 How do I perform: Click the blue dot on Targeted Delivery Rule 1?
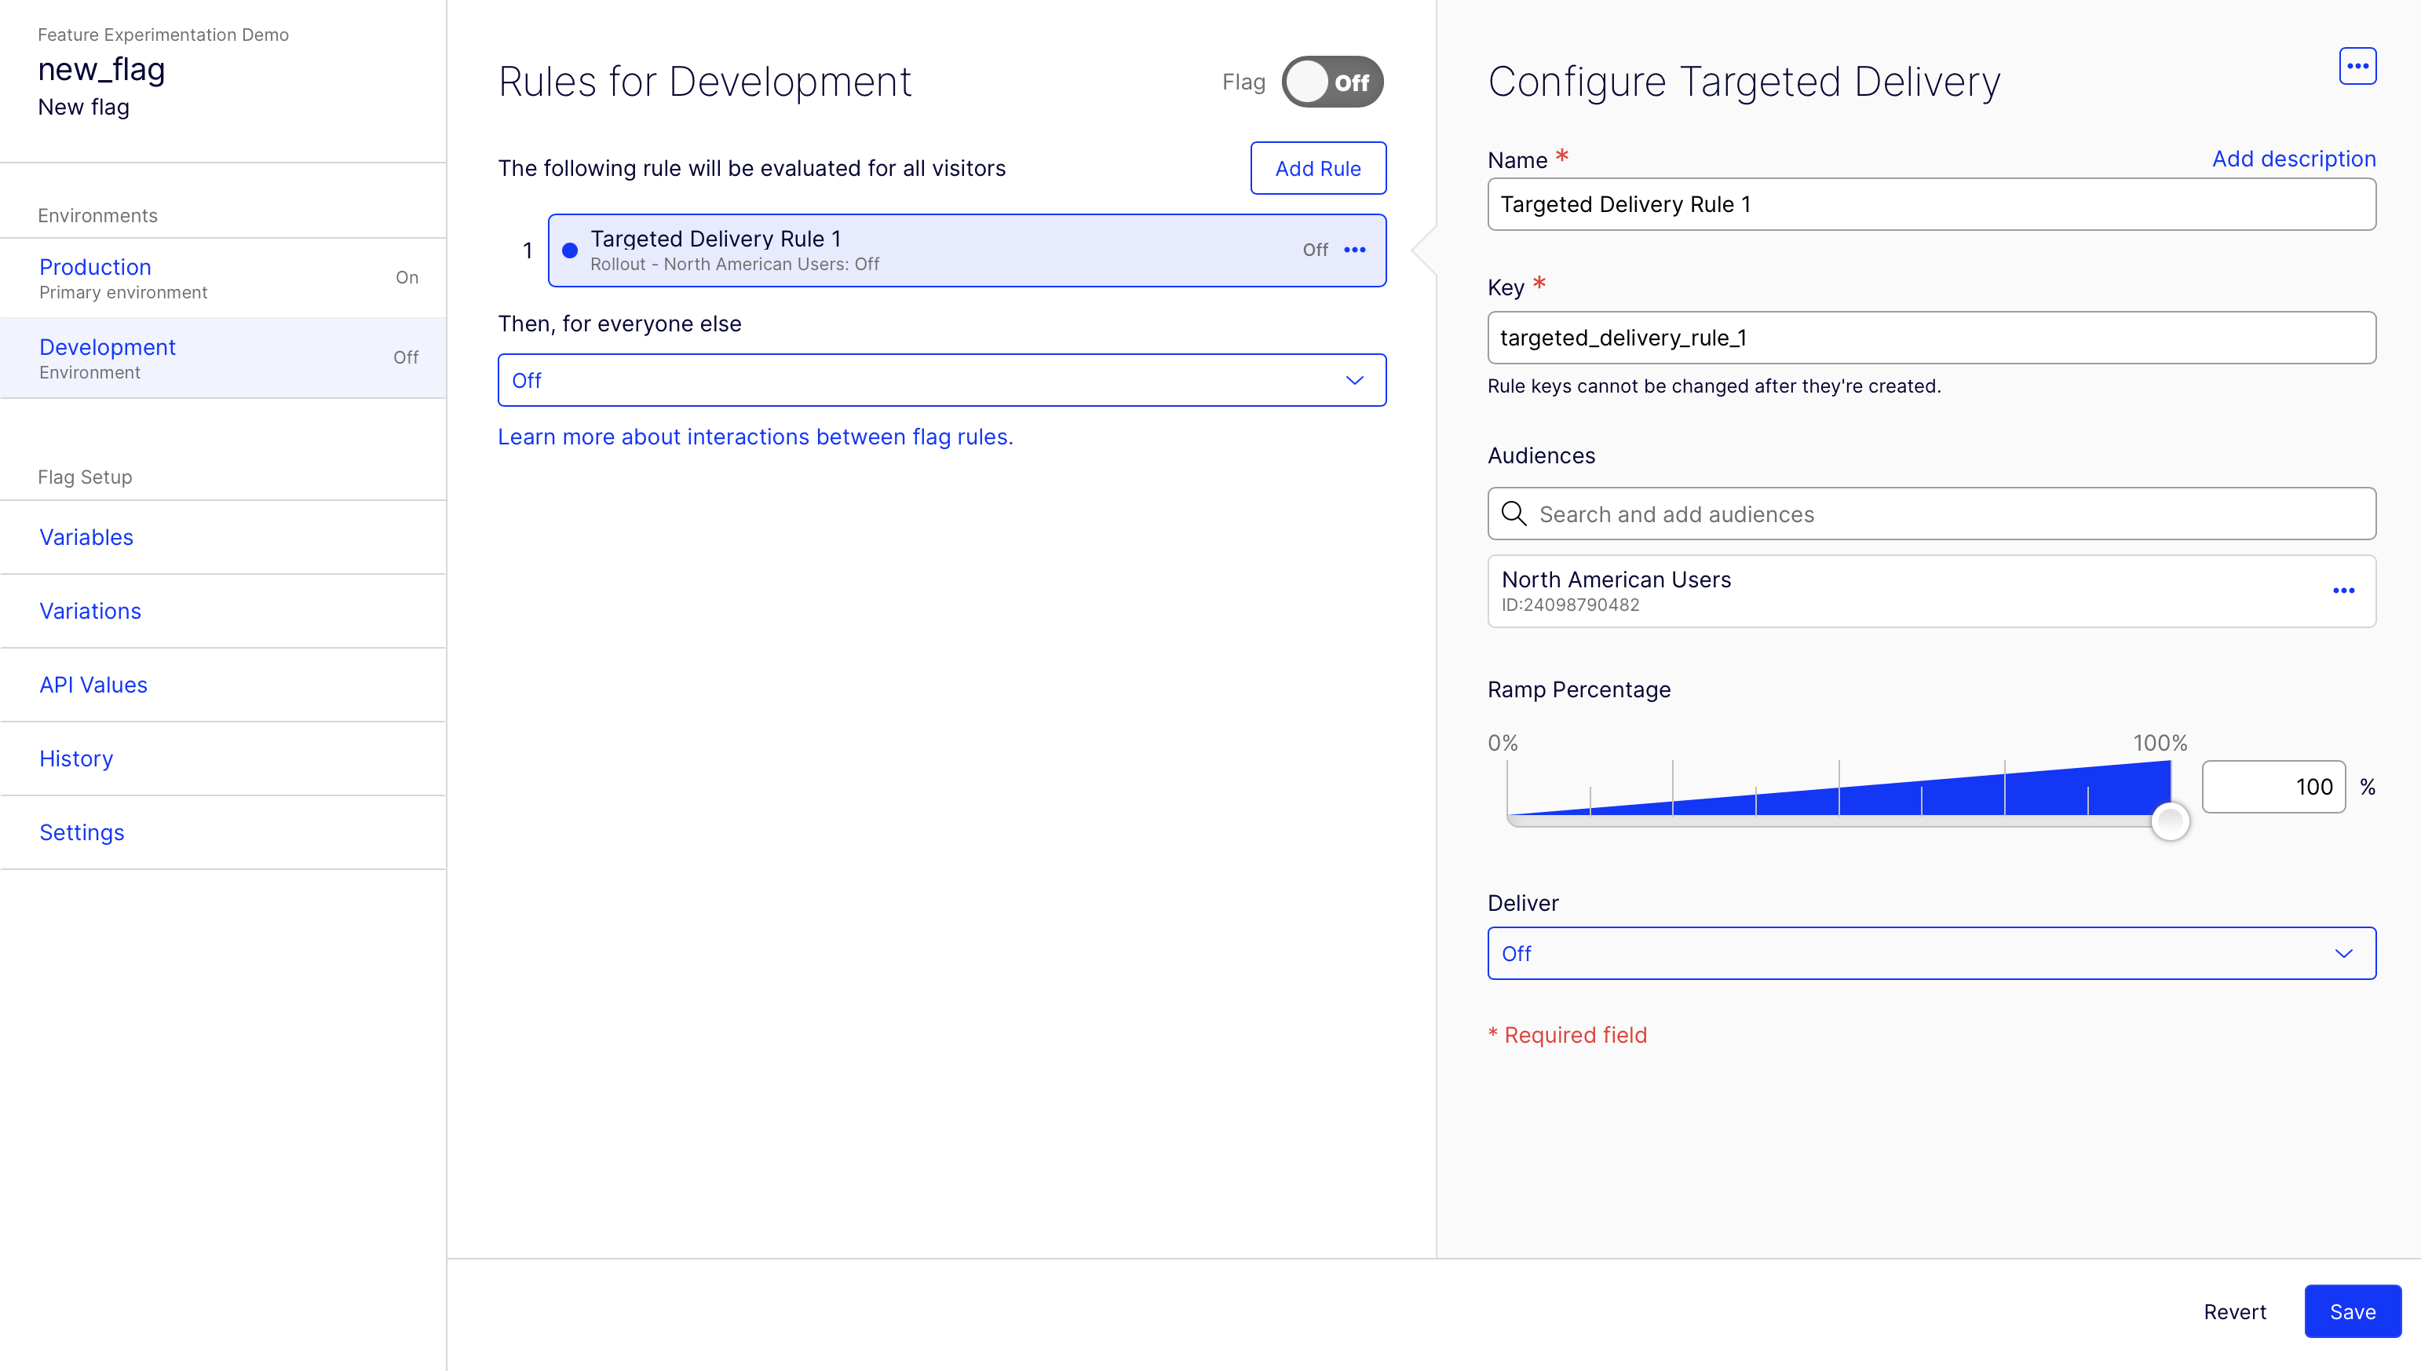click(569, 250)
